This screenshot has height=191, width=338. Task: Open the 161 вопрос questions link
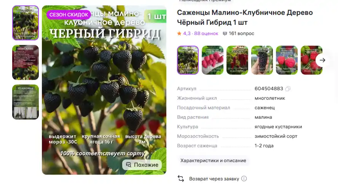(x=241, y=33)
